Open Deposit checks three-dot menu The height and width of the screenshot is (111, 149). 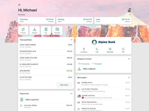129,59
